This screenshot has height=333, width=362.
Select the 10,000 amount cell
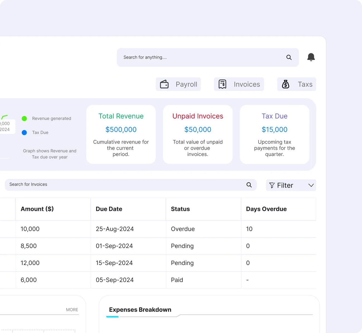point(53,229)
